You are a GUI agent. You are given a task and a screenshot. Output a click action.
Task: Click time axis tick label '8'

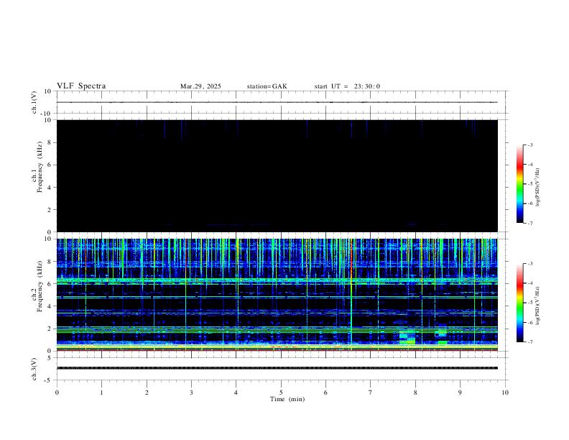click(415, 393)
